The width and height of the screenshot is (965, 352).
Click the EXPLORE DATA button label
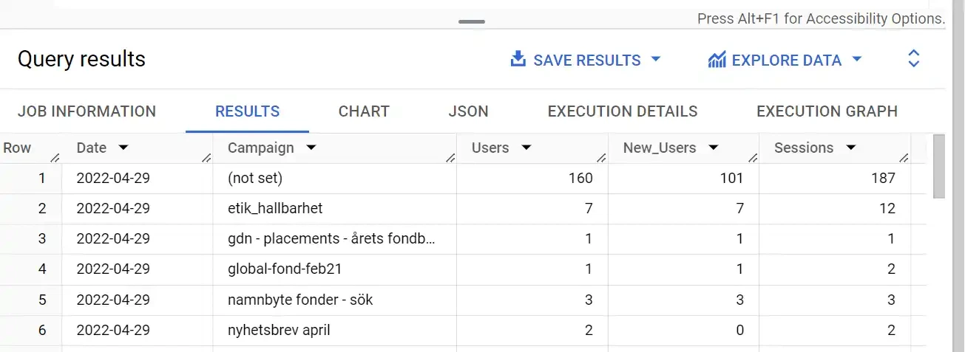(x=787, y=61)
